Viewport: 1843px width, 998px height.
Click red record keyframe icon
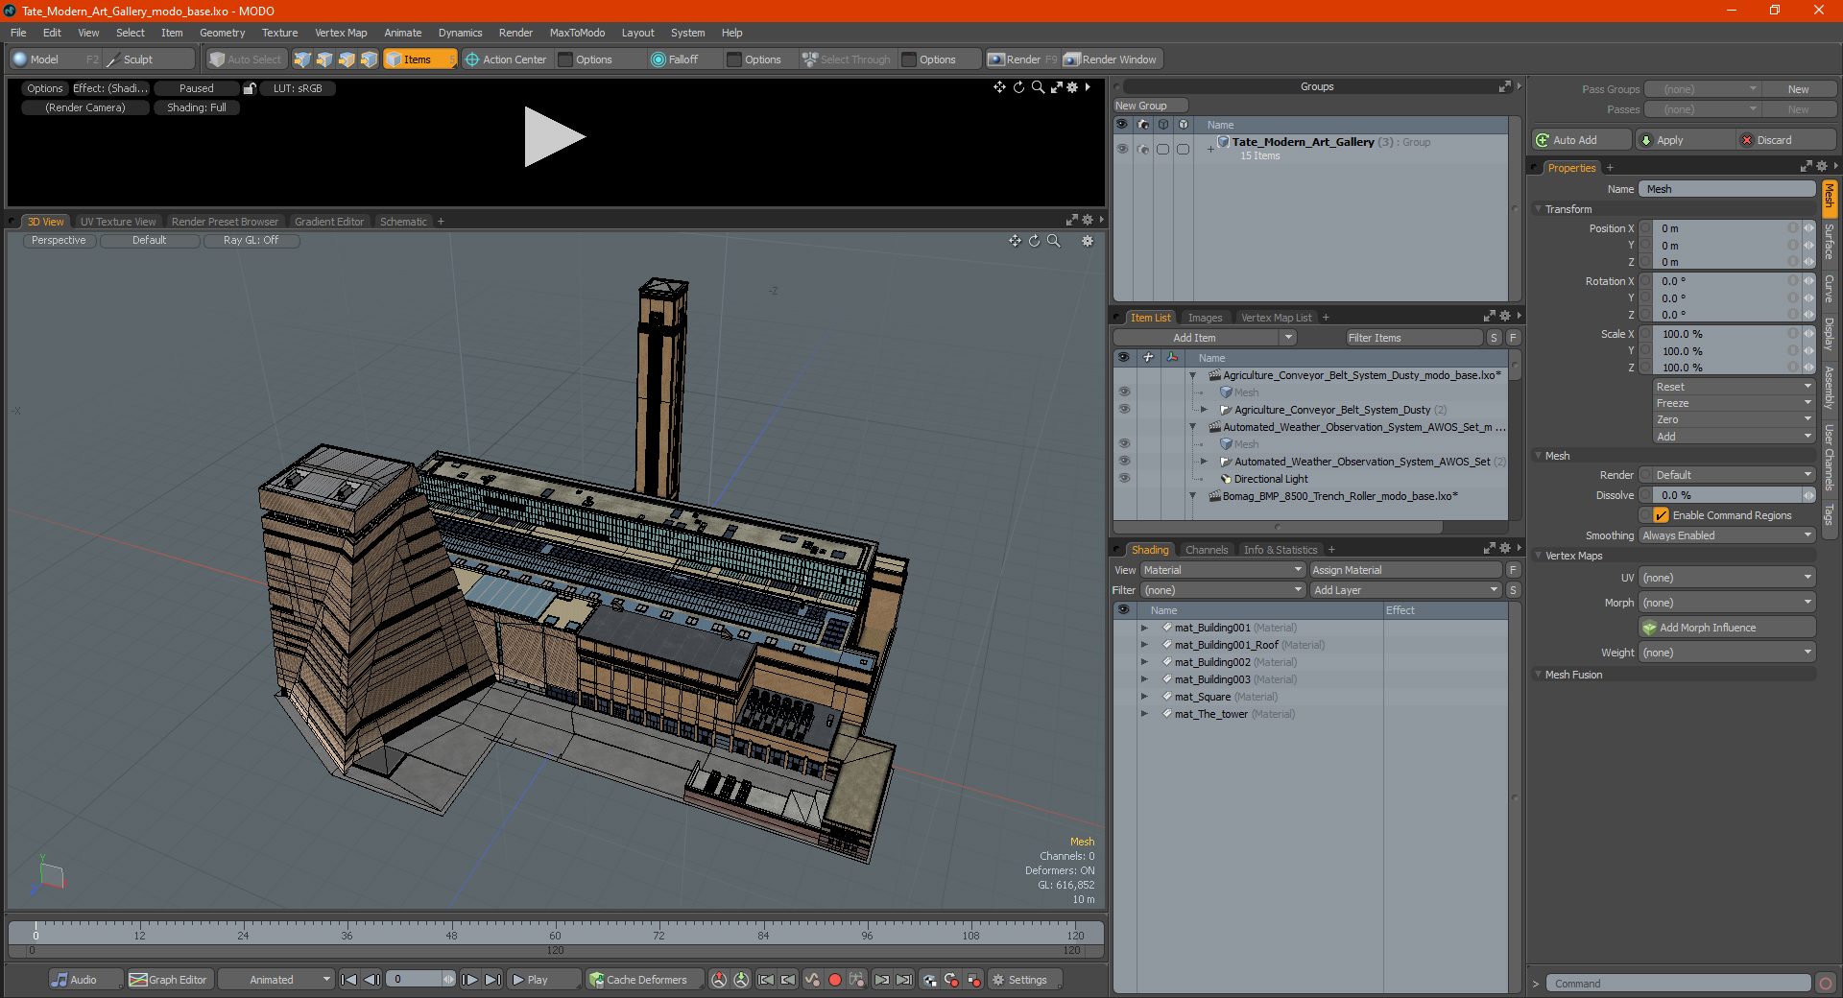pyautogui.click(x=835, y=980)
